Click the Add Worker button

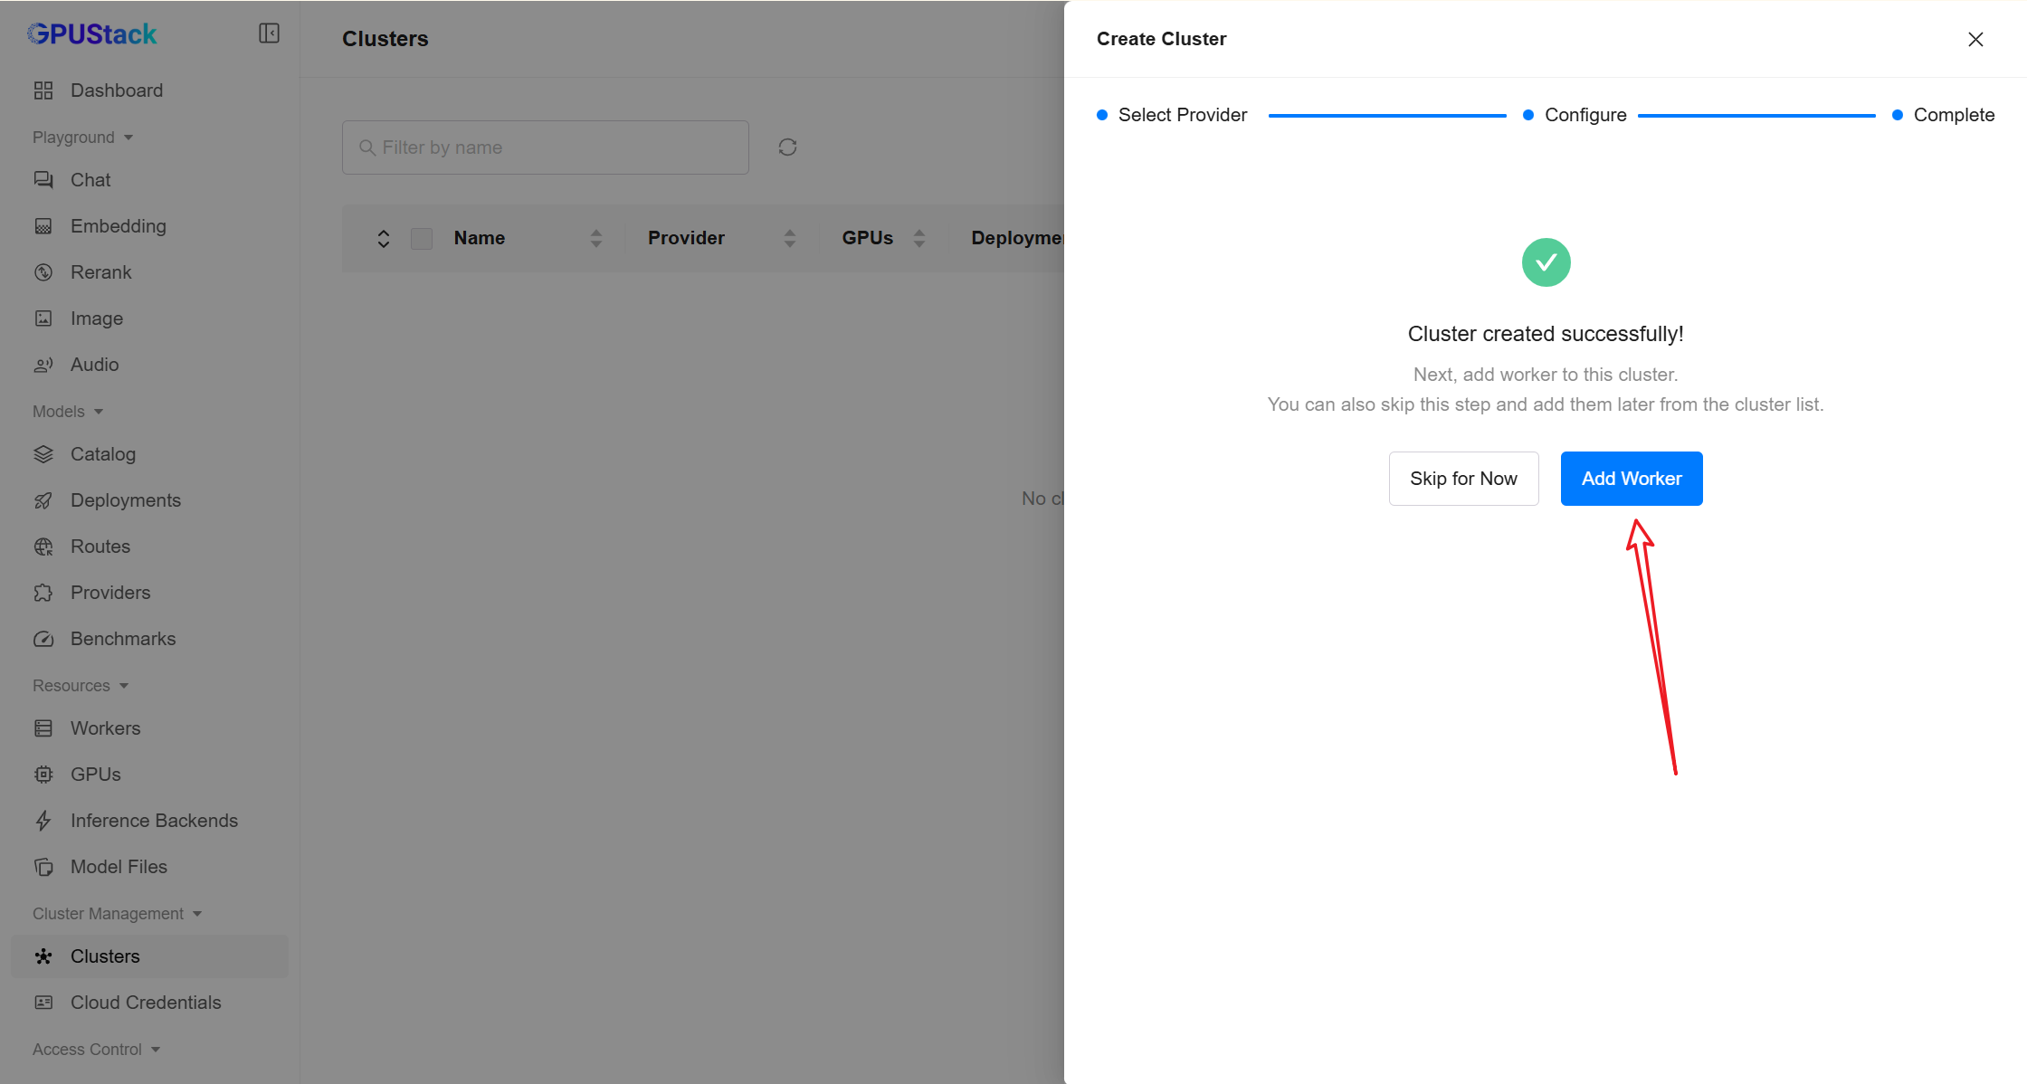pyautogui.click(x=1631, y=479)
